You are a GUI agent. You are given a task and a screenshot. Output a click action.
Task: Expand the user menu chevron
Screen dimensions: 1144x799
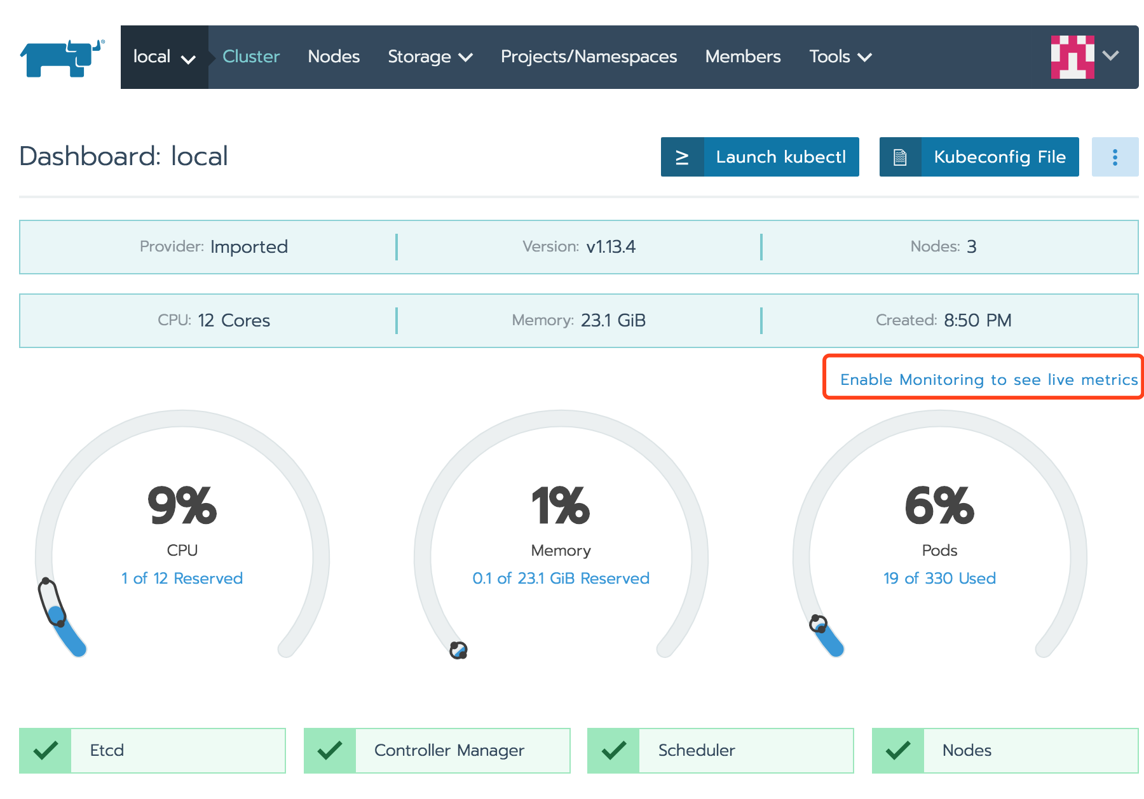click(x=1110, y=56)
